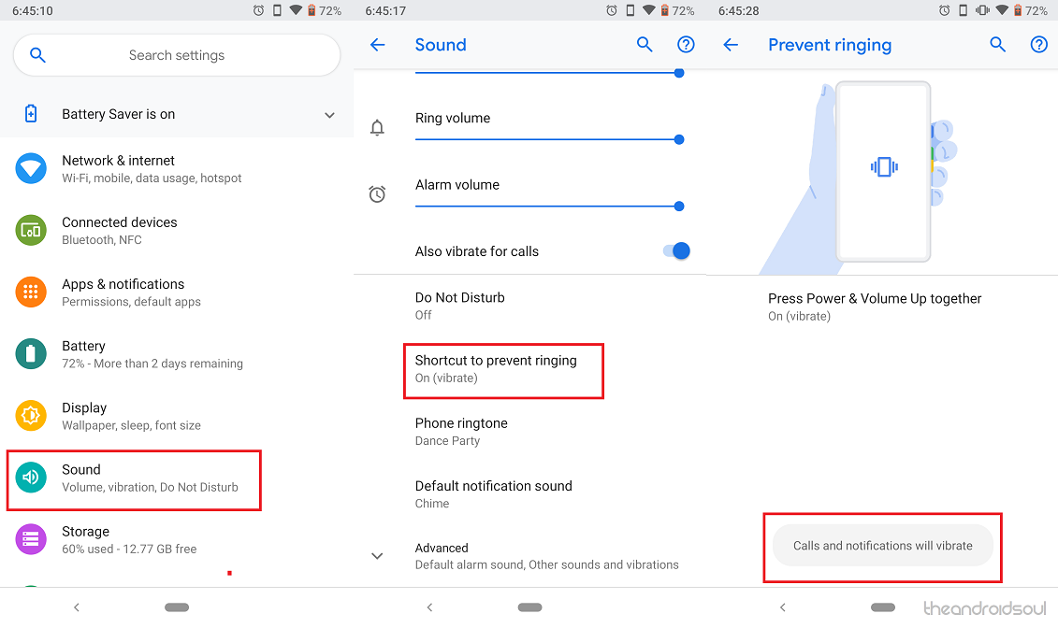1058x628 pixels.
Task: Click the Search settings field
Action: pos(177,56)
